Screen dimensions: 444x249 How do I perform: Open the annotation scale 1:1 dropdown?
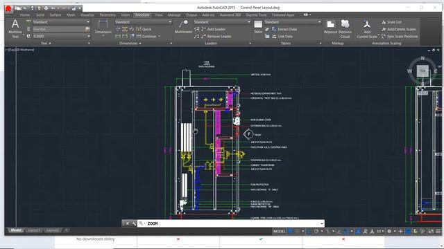coord(380,231)
